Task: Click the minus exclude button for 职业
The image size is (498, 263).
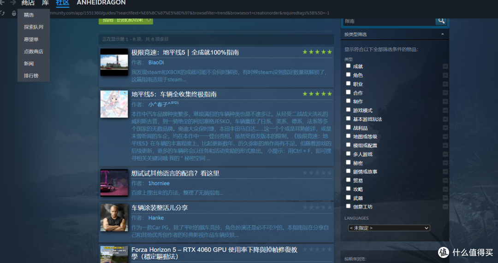Action: 445,84
